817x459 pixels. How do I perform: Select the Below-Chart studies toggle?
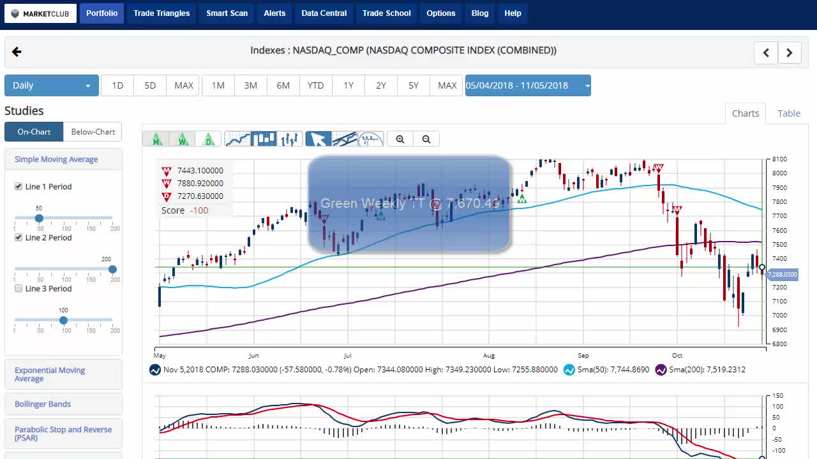point(93,132)
